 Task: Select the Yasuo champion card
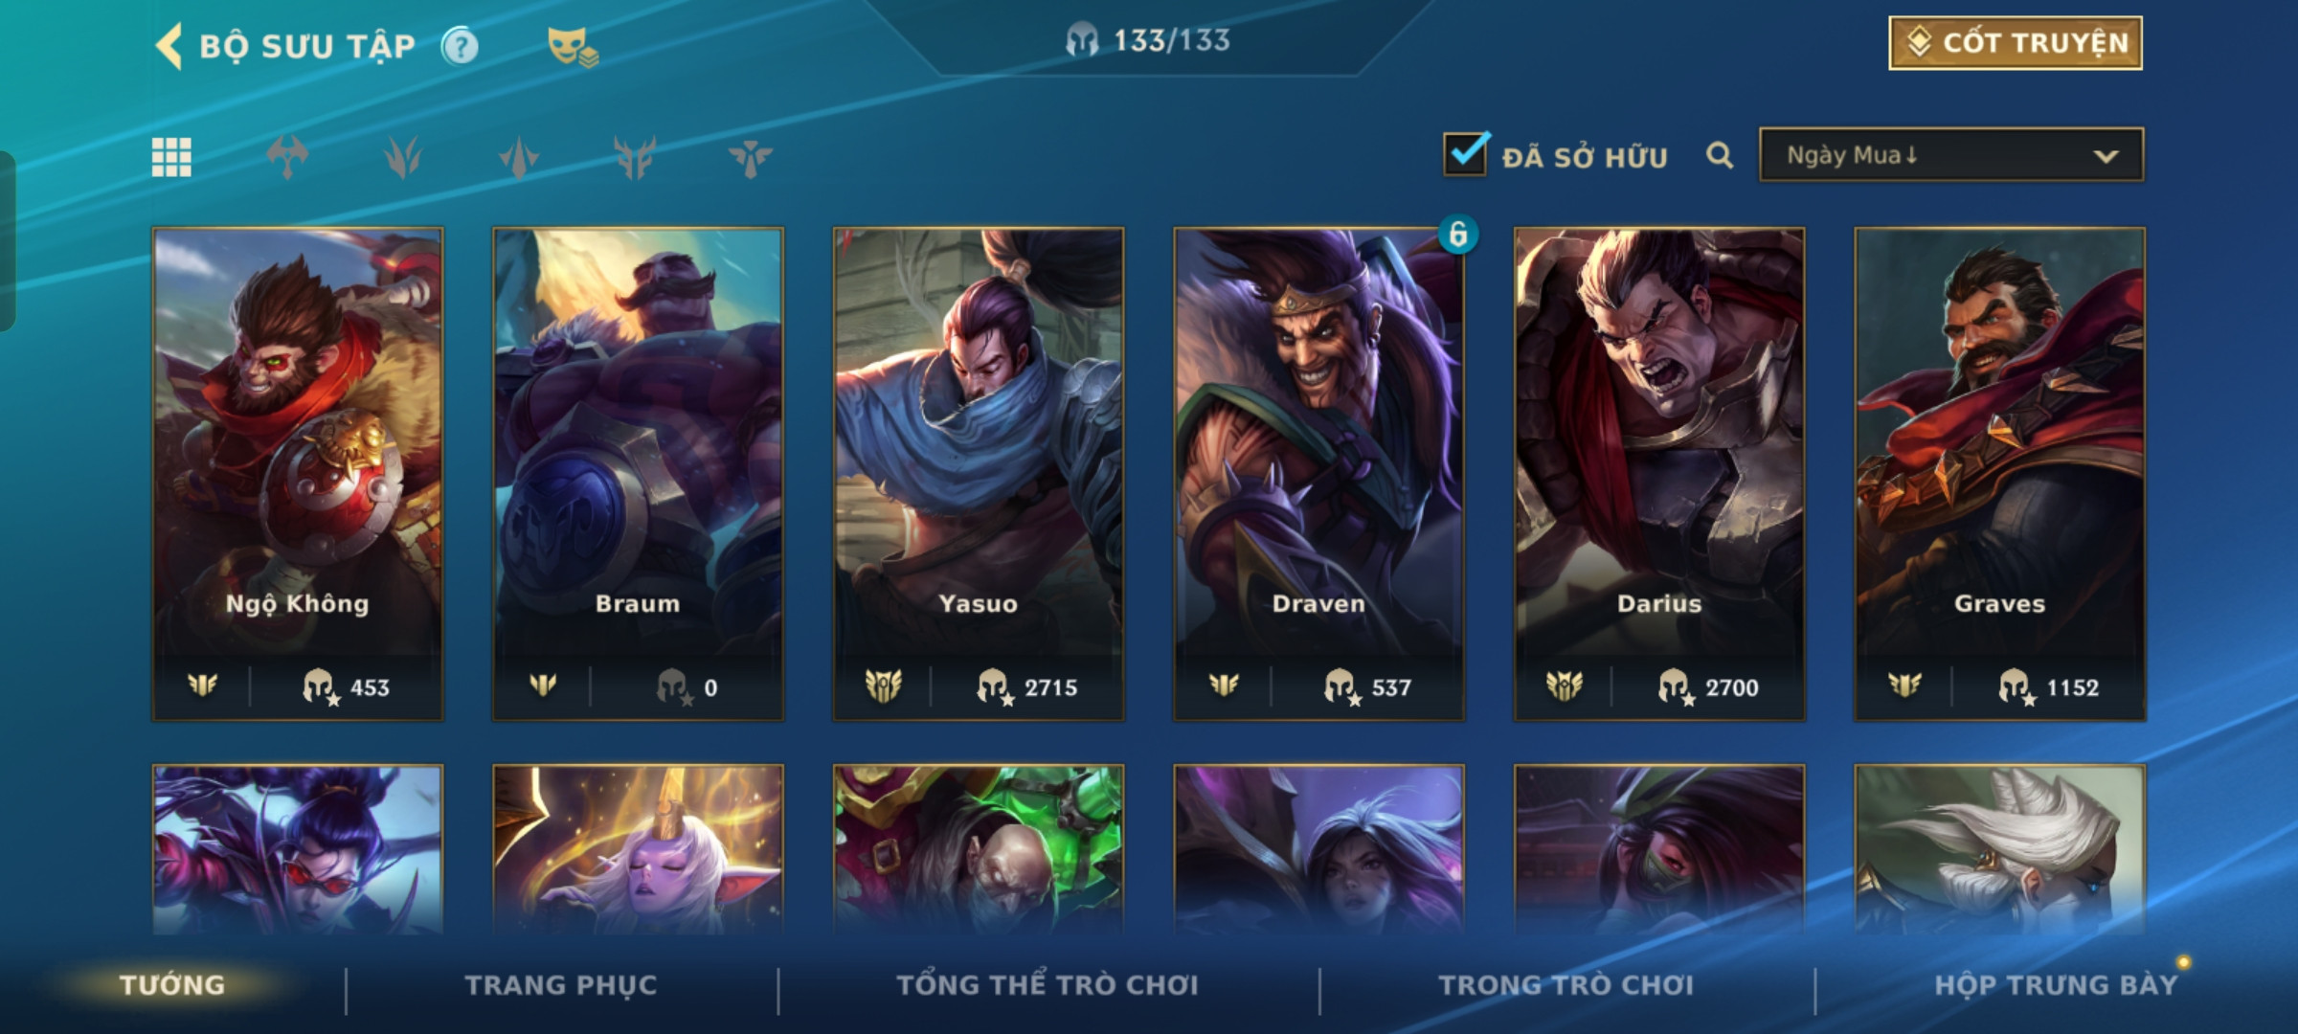pyautogui.click(x=979, y=474)
